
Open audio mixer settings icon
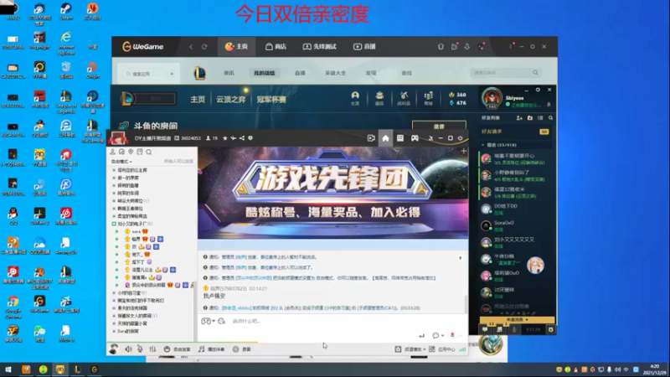pyautogui.click(x=152, y=349)
